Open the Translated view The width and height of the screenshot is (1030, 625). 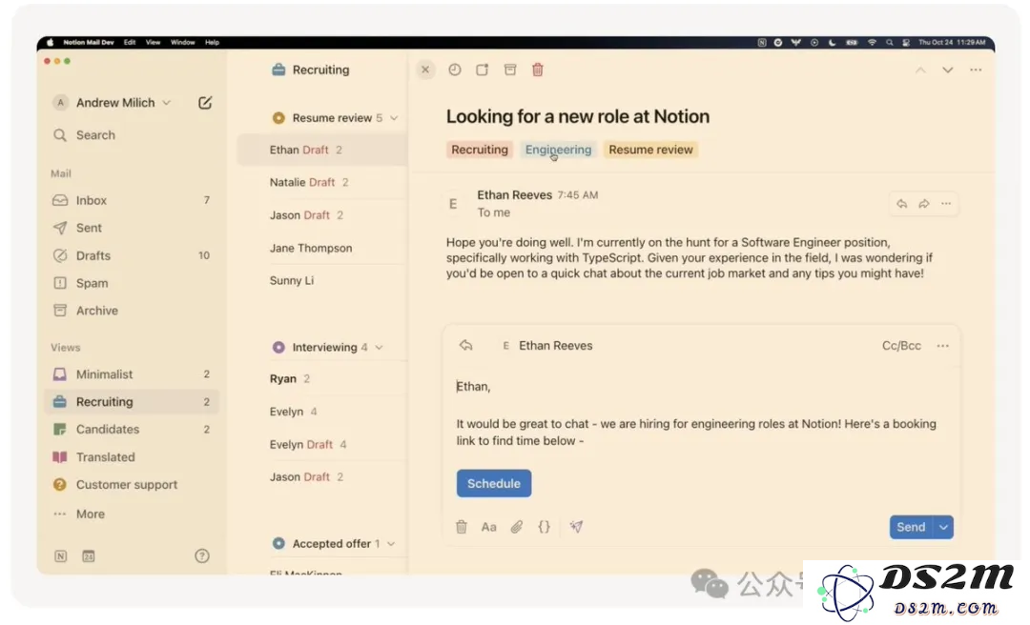coord(132,457)
